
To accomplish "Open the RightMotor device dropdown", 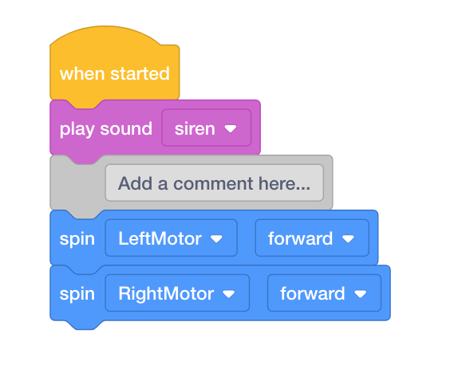I will pyautogui.click(x=177, y=292).
